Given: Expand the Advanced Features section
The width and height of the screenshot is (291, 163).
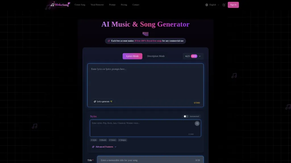Looking at the screenshot, I should 104,147.
